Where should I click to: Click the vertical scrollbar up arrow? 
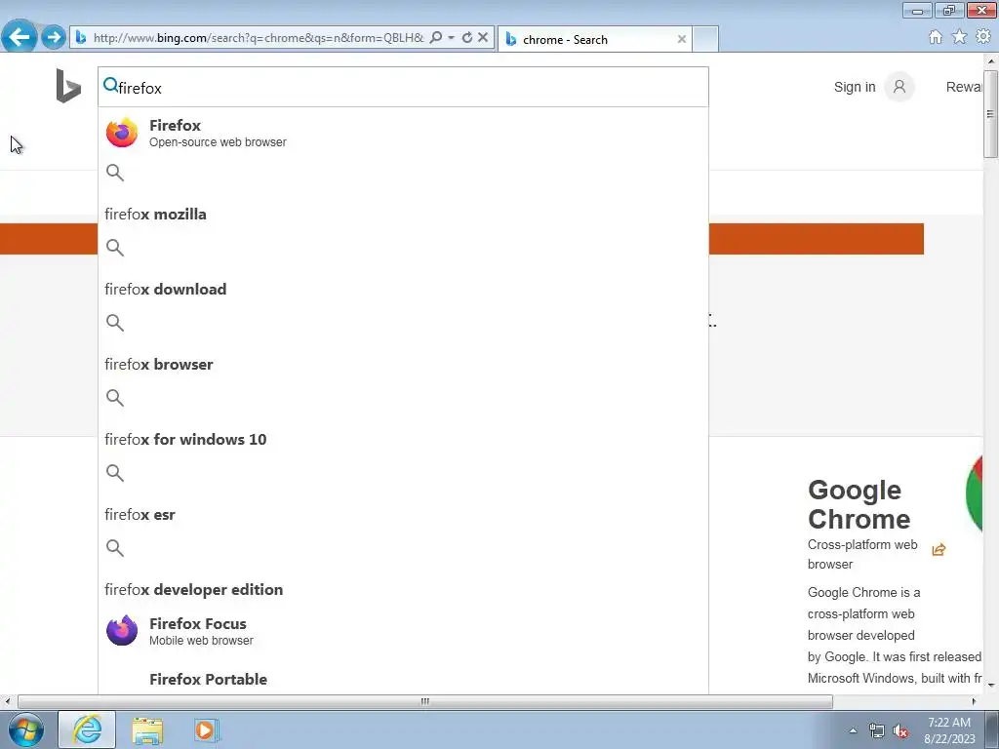(x=990, y=61)
